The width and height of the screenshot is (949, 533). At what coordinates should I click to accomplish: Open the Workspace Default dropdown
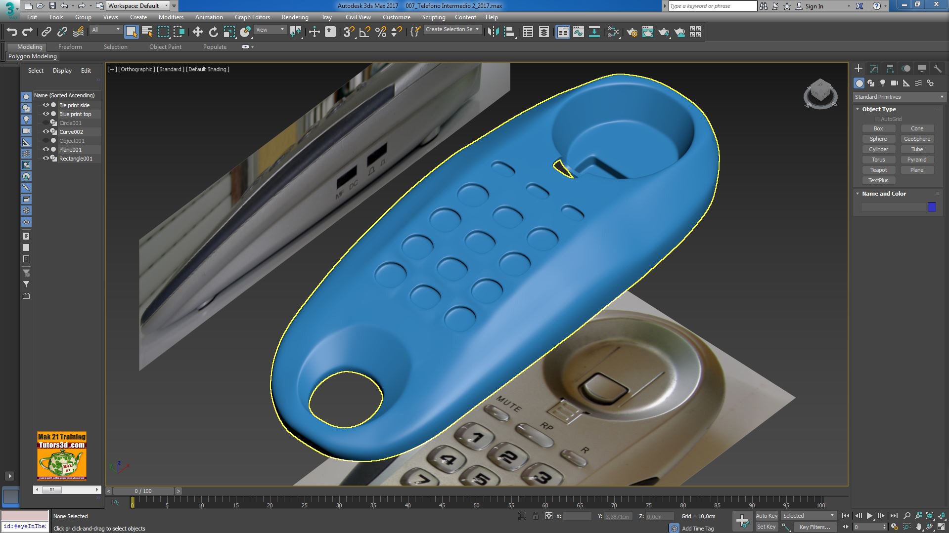click(x=167, y=6)
